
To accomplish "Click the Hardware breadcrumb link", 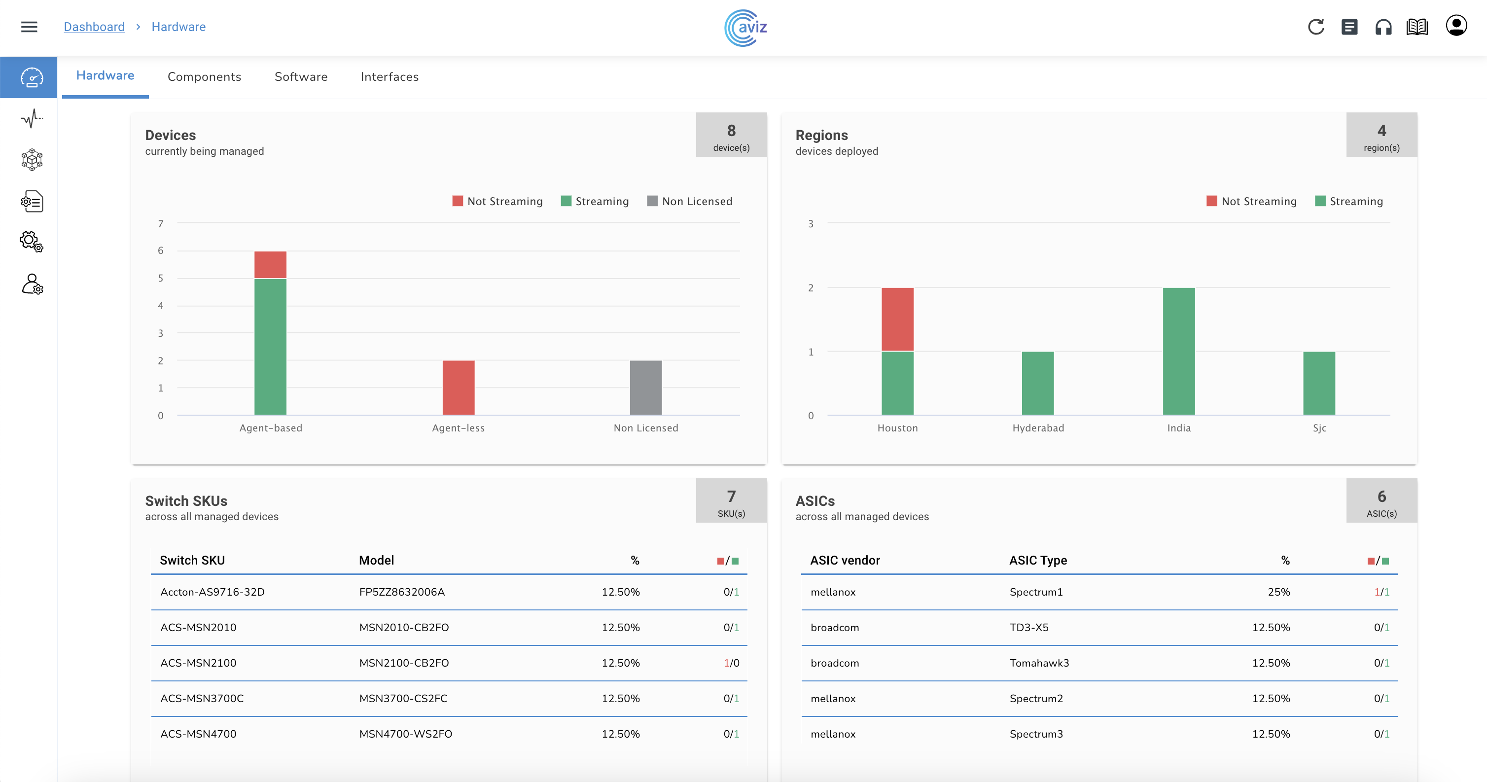I will point(178,27).
